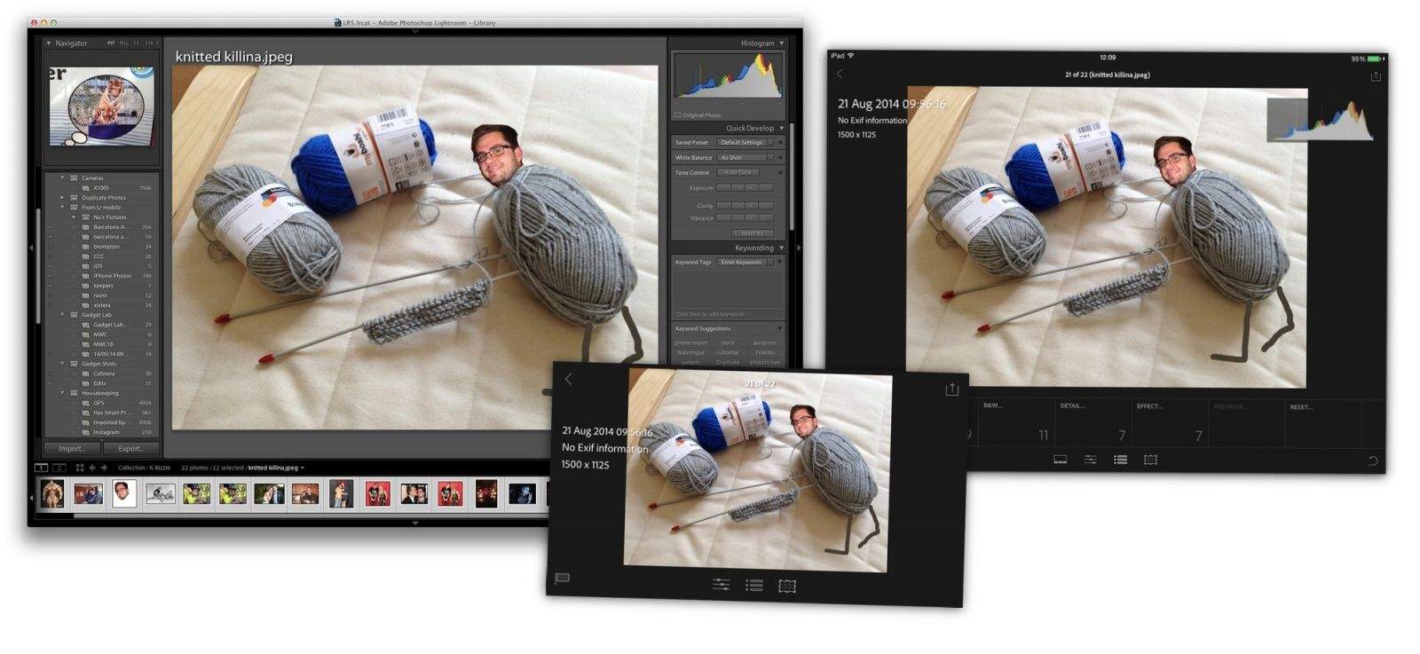This screenshot has width=1420, height=654.
Task: Open the crop tool in iPad toolbar
Action: pyautogui.click(x=1150, y=460)
